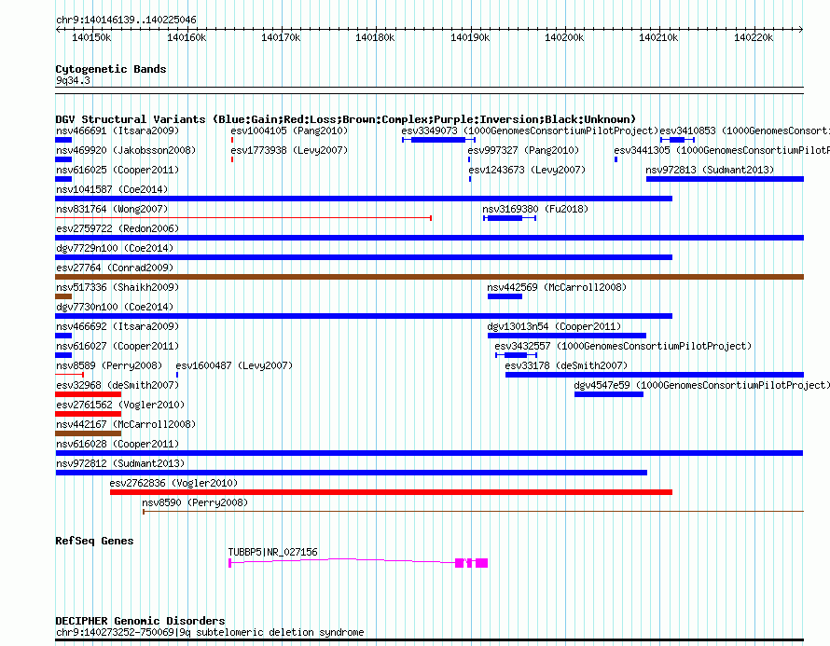The image size is (830, 646).
Task: Click the DECIPHER Genomic Disorders track title
Action: point(140,621)
